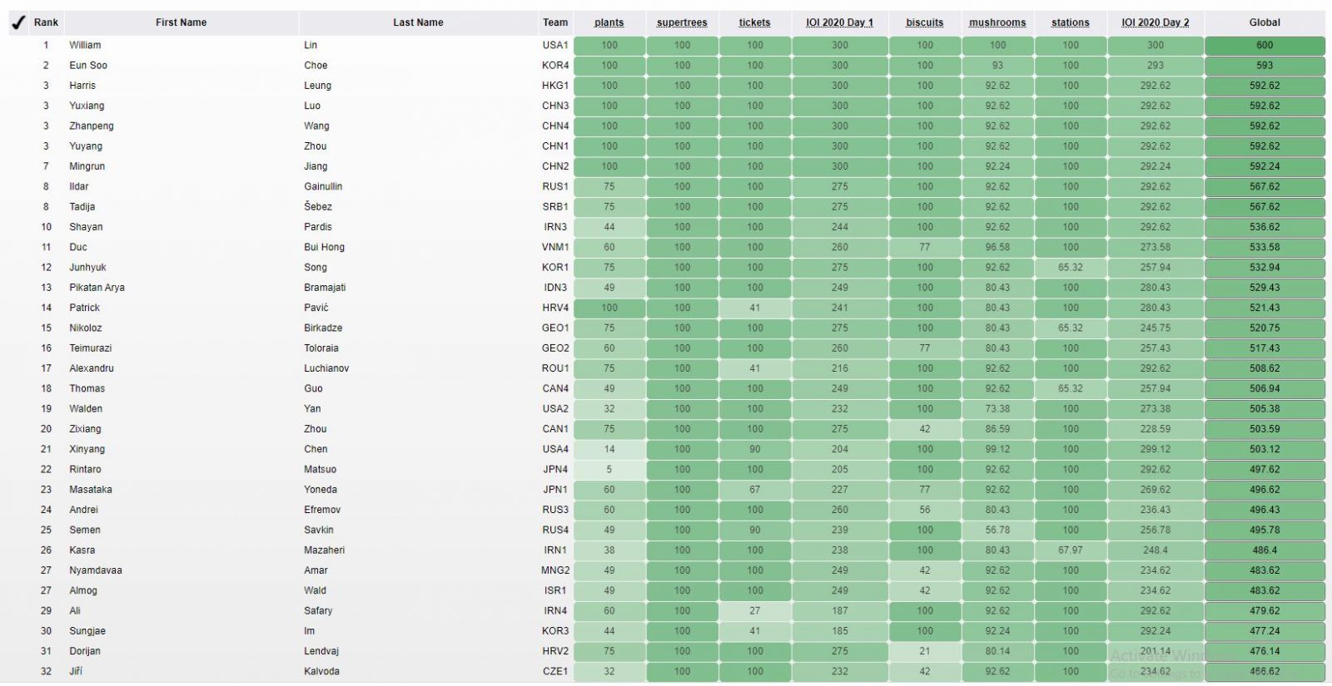Click Rintaro Matsuo's plants score of 5
Viewport: 1332px width, 686px height.
pyautogui.click(x=609, y=470)
